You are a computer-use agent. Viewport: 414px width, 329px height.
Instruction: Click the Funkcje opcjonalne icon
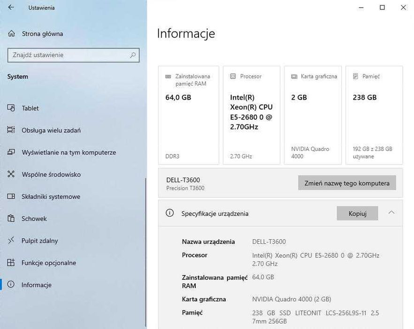pyautogui.click(x=11, y=263)
